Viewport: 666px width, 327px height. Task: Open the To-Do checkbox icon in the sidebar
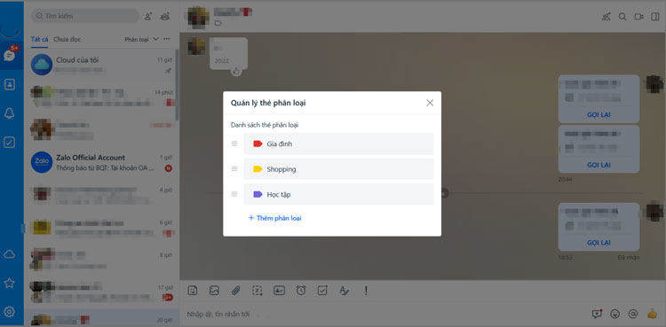10,142
